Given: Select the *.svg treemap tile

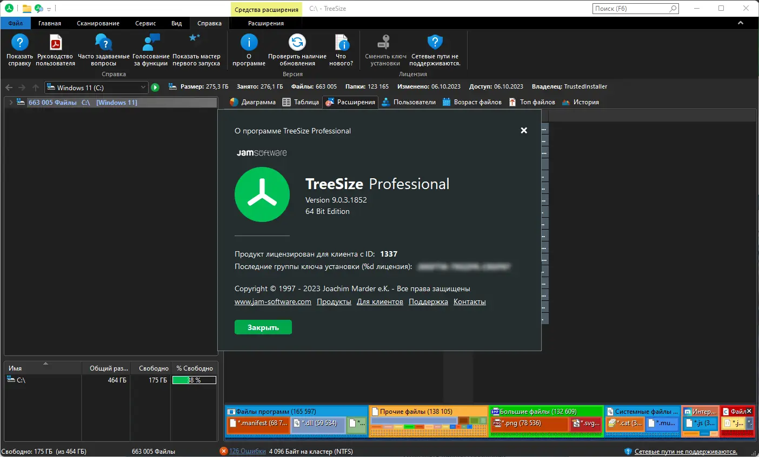Looking at the screenshot, I should [586, 424].
